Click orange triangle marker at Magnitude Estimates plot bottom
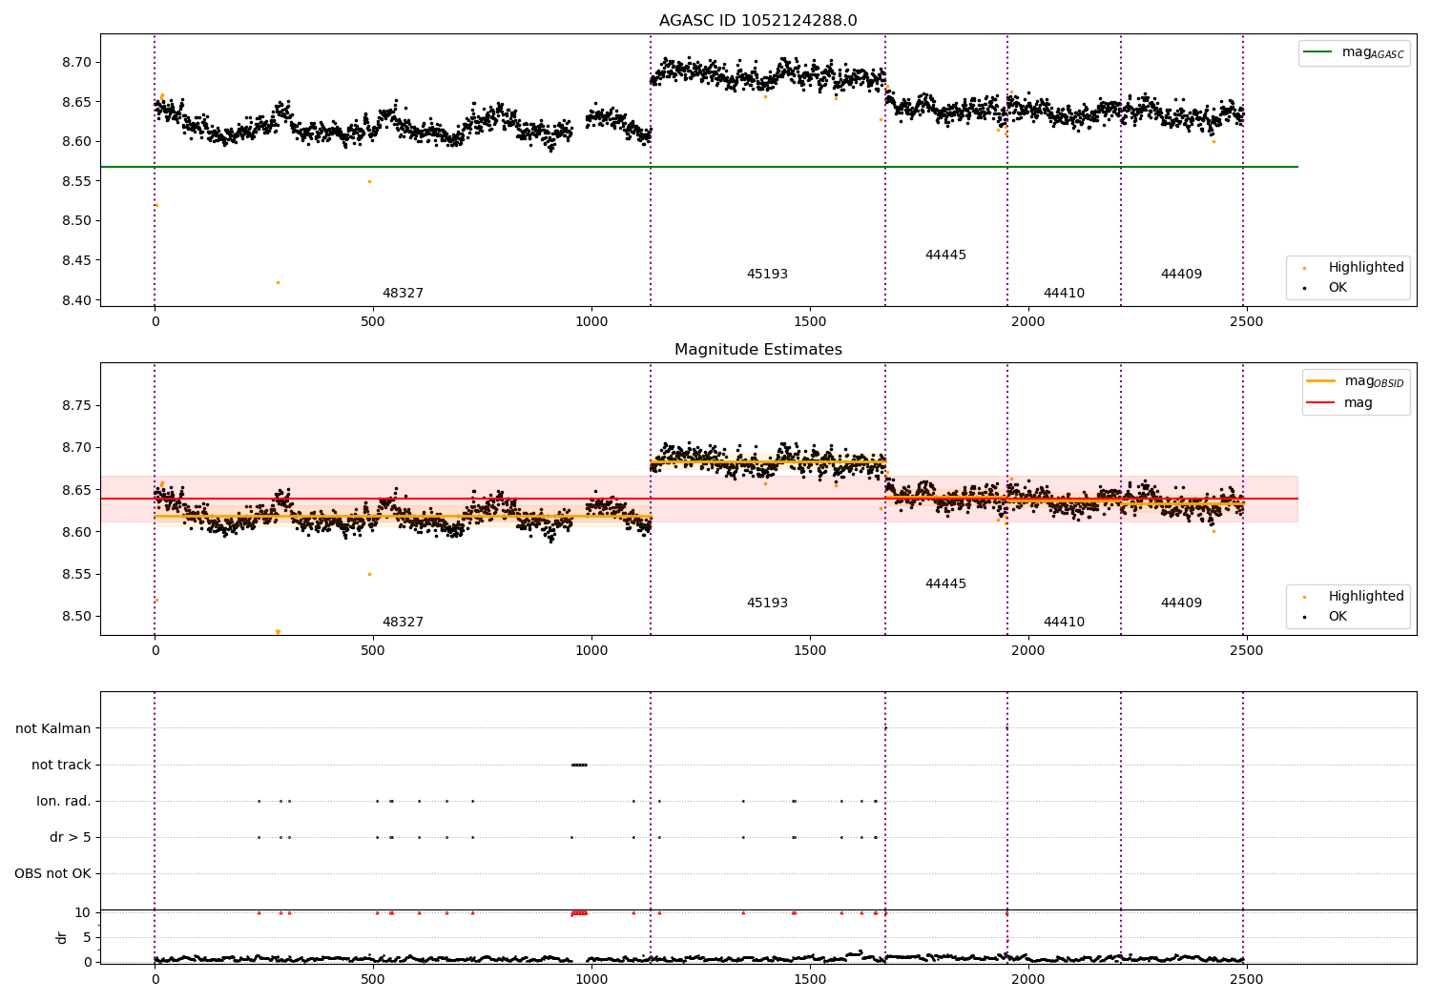 click(x=278, y=632)
